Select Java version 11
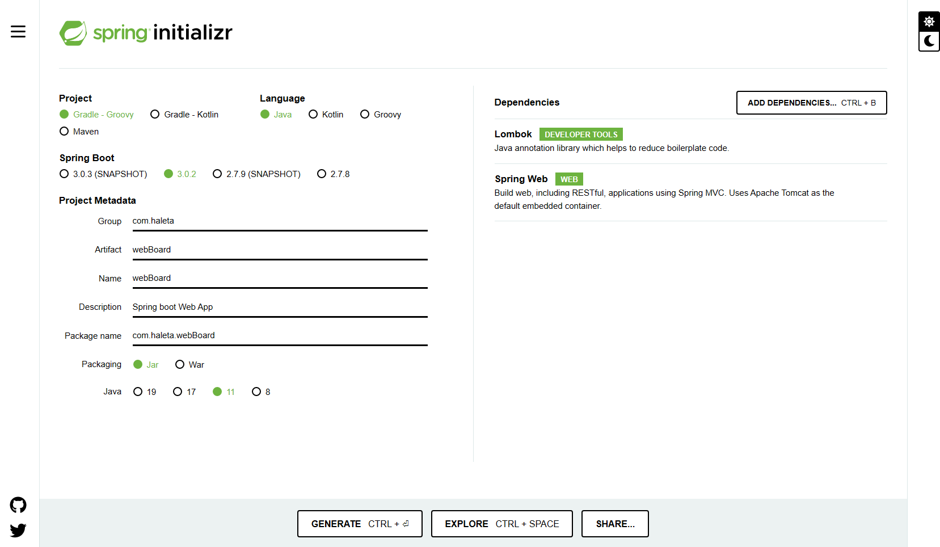940x547 pixels. coord(224,392)
